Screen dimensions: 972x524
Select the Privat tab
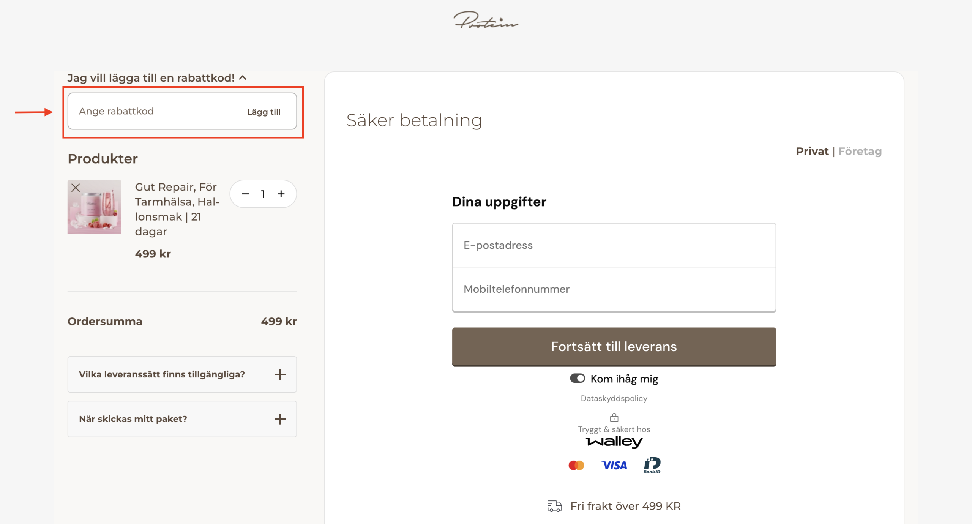[x=812, y=151]
